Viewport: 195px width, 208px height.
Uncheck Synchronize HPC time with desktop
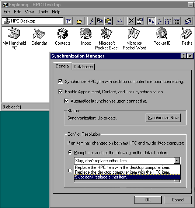[60, 81]
